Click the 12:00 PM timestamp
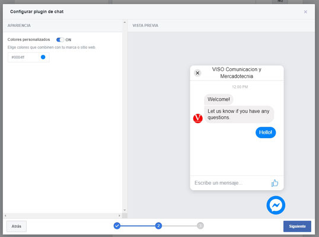Screen dimensions: 319x237 click(x=240, y=87)
